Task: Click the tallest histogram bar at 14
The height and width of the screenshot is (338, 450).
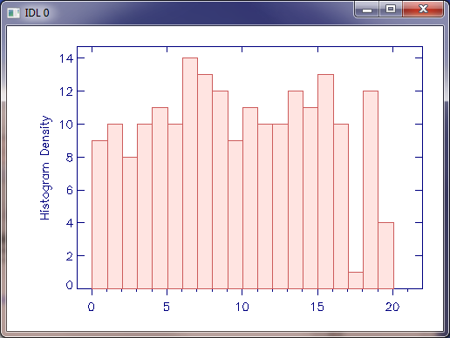Action: point(190,173)
